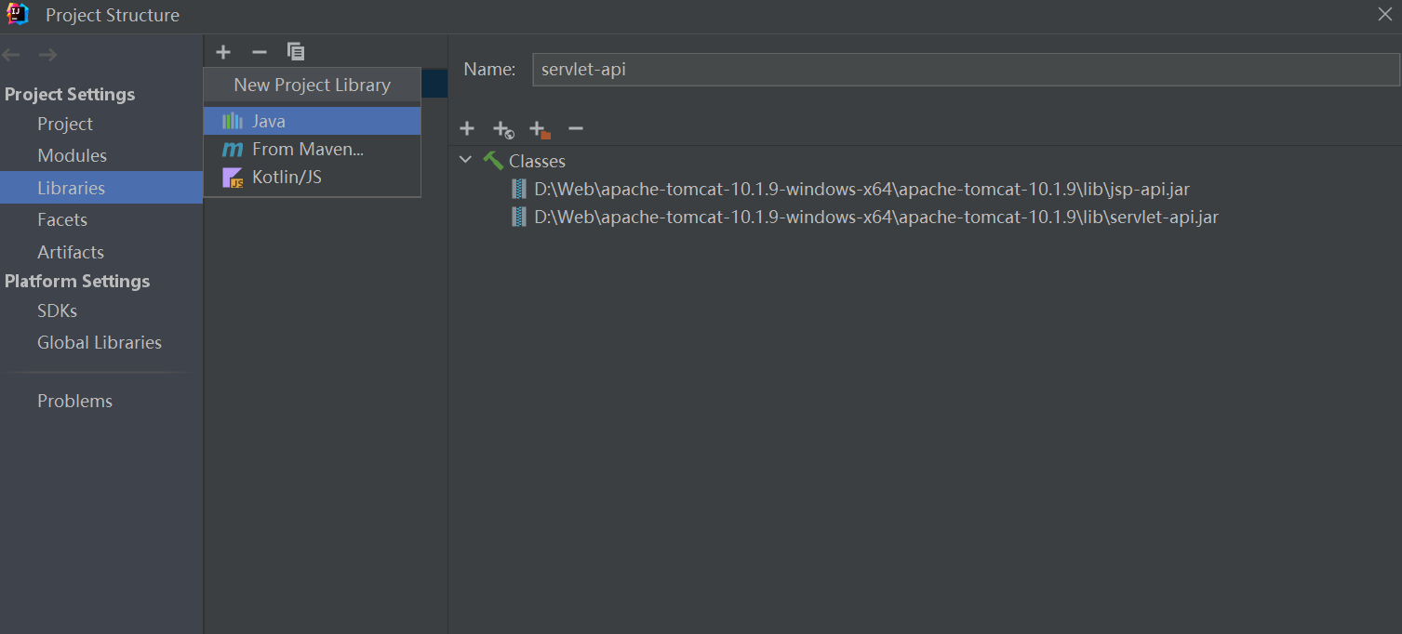Go back with the left arrow
The image size is (1402, 634).
pyautogui.click(x=11, y=55)
